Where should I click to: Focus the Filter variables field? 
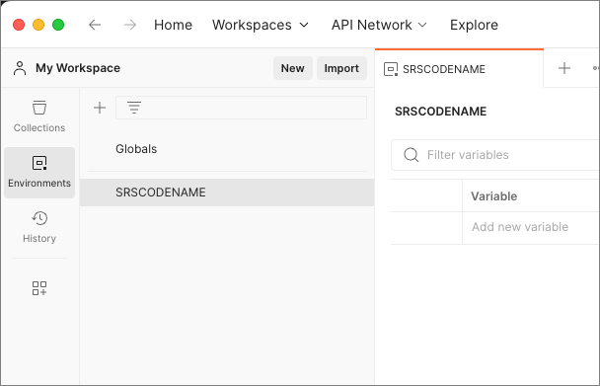[495, 155]
